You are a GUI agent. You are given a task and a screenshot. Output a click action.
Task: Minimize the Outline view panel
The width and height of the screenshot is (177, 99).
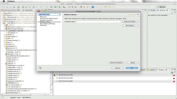pyautogui.click(x=172, y=10)
